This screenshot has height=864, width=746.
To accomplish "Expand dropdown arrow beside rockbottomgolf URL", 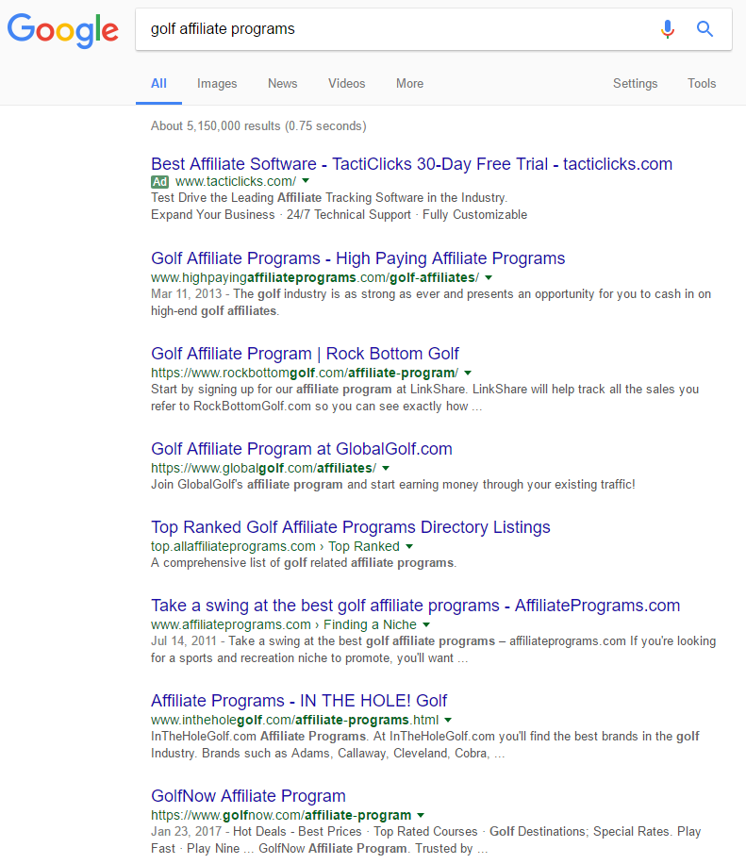I will pos(468,373).
